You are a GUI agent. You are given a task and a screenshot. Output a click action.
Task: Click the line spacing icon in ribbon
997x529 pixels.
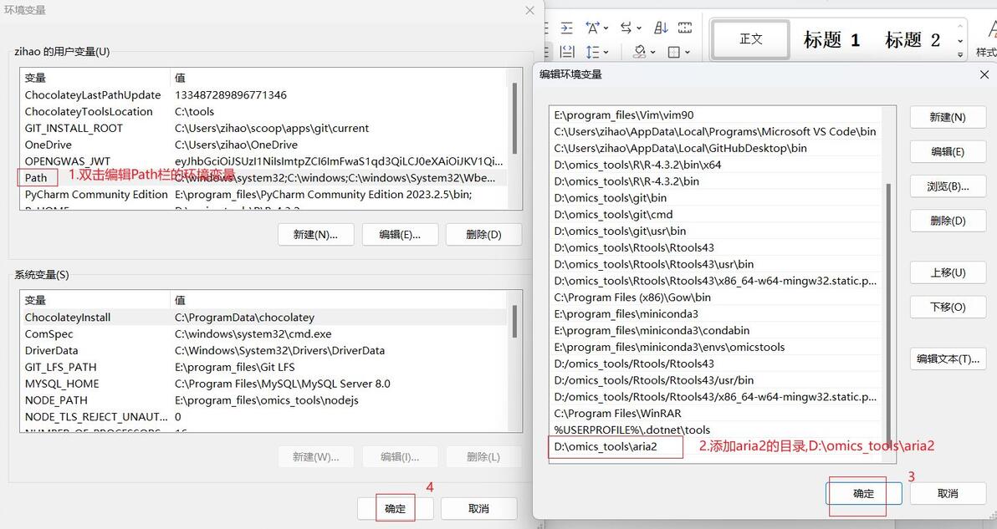[593, 52]
